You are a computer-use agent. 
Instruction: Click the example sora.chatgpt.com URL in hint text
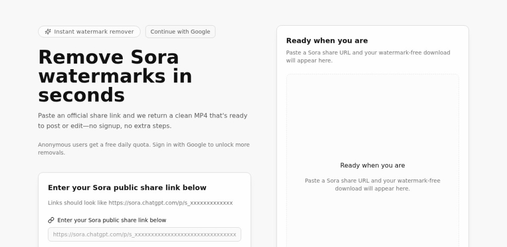tap(170, 203)
